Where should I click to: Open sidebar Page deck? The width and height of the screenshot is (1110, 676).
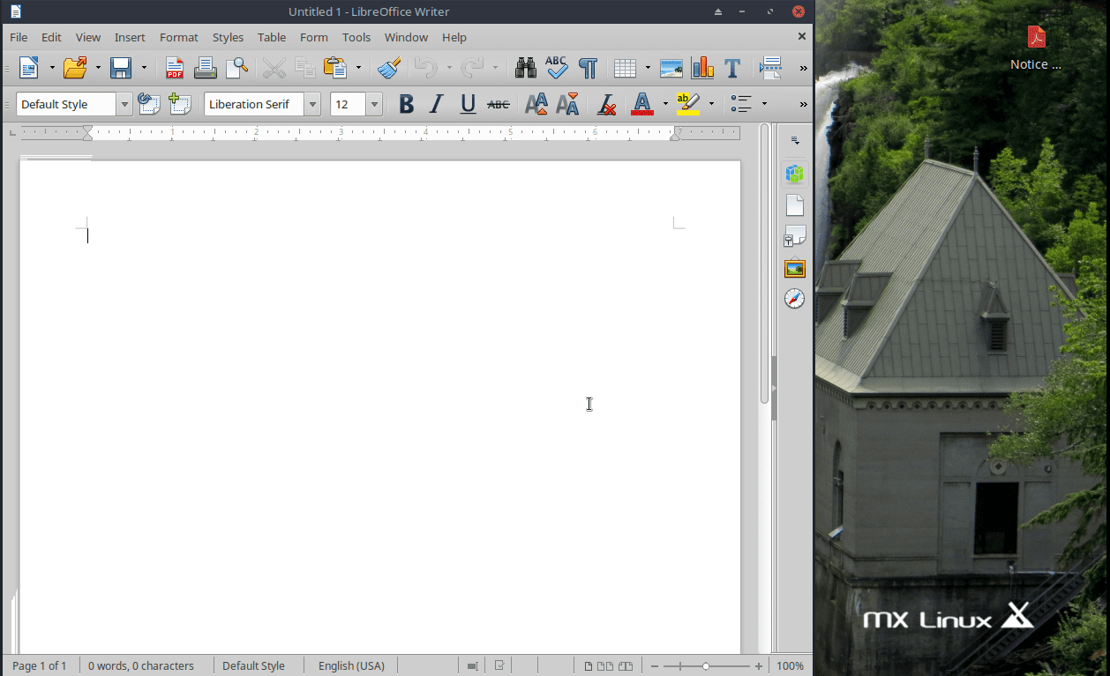(x=795, y=205)
